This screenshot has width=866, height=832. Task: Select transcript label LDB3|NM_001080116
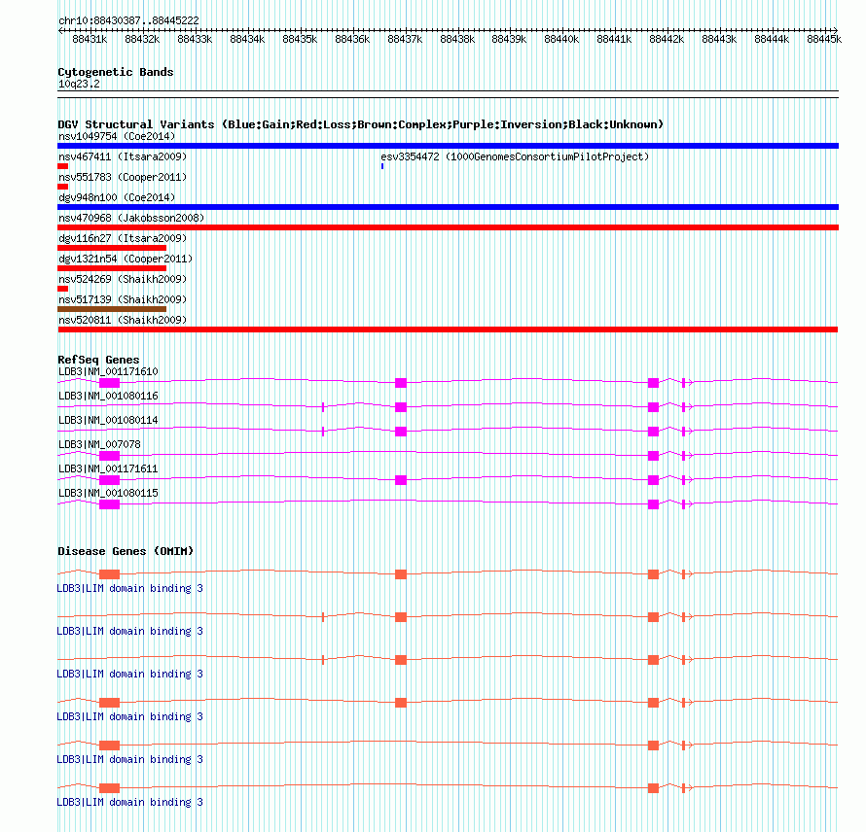(x=108, y=397)
